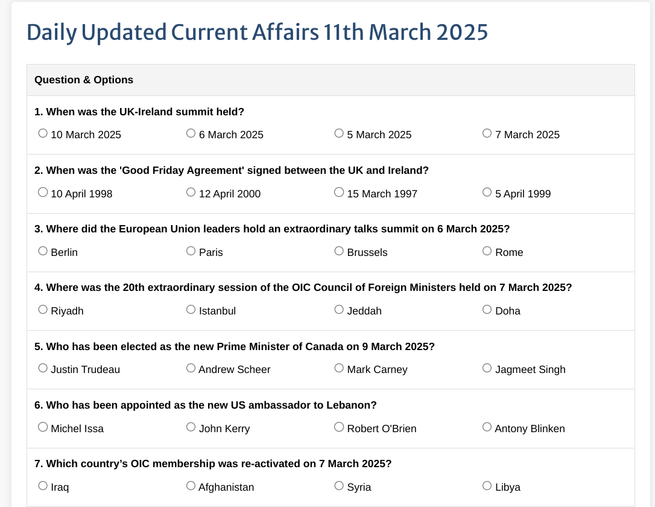Mark Doha as the answer

[487, 310]
